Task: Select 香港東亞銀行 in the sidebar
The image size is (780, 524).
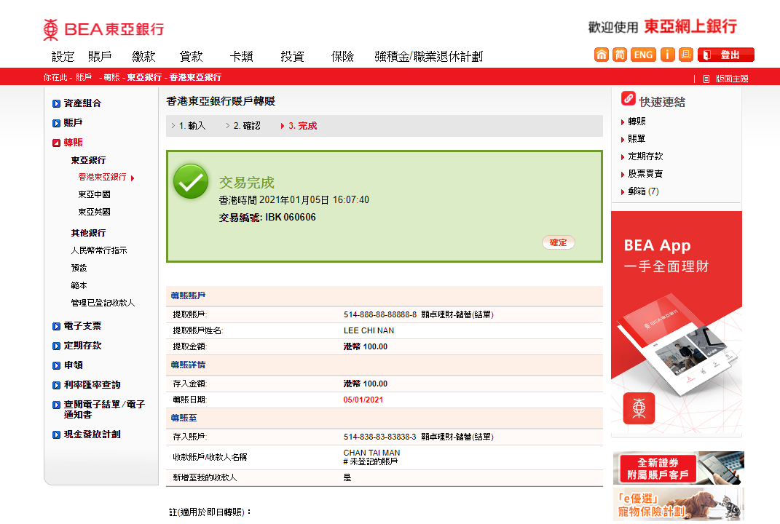Action: 102,177
